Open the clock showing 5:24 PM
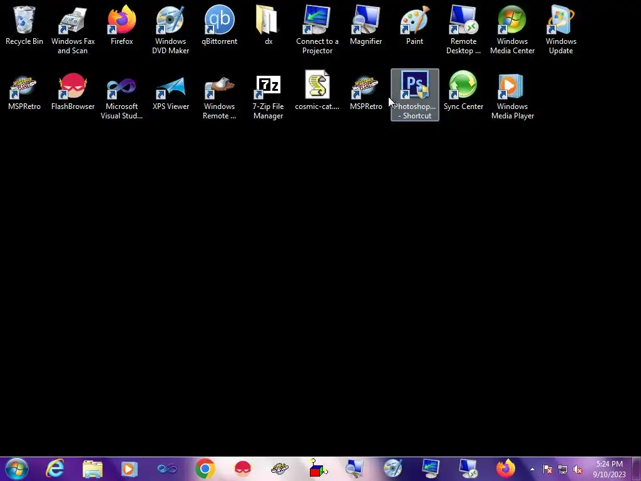Image resolution: width=641 pixels, height=481 pixels. coord(609,469)
